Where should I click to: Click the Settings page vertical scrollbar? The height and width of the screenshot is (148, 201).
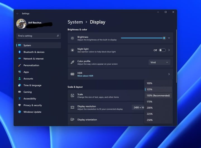coord(176,56)
